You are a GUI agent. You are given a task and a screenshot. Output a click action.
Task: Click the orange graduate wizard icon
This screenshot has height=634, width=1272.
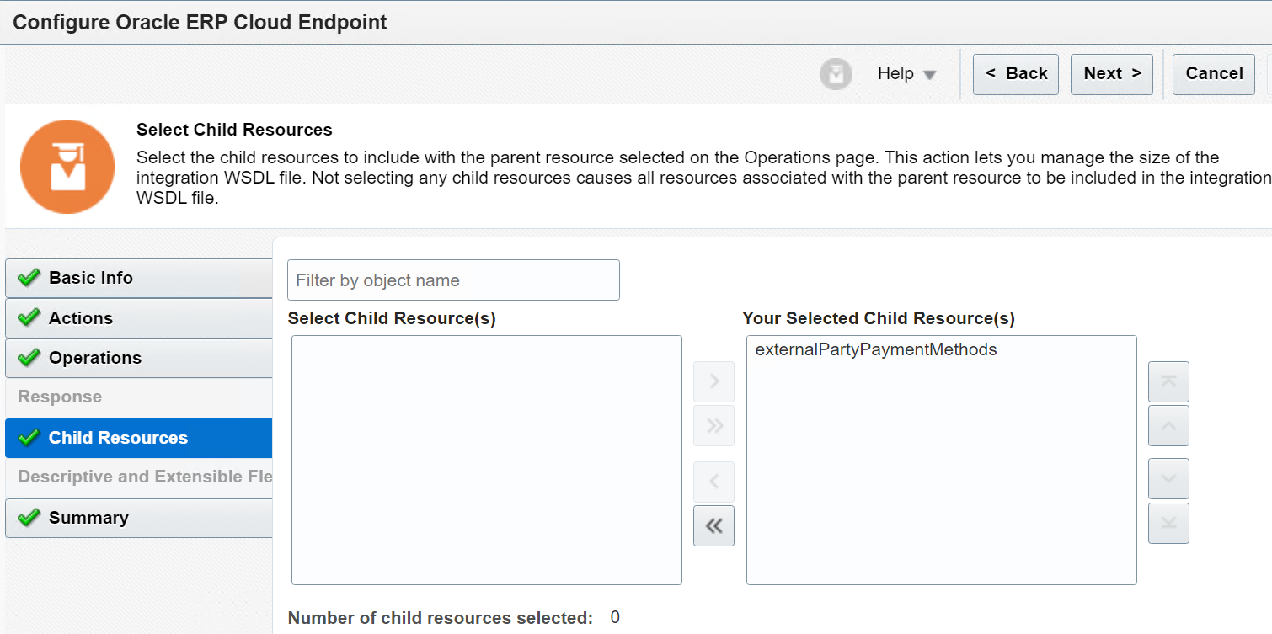[67, 166]
